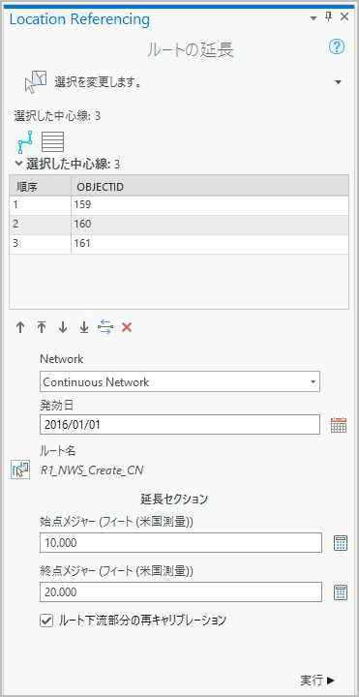Viewport: 359px width, 697px height.
Task: Click the 始点メジャー input field
Action: pyautogui.click(x=181, y=543)
